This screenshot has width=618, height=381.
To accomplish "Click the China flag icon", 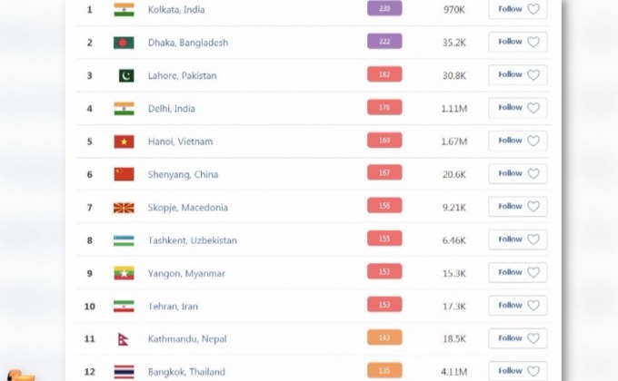I will coord(124,174).
